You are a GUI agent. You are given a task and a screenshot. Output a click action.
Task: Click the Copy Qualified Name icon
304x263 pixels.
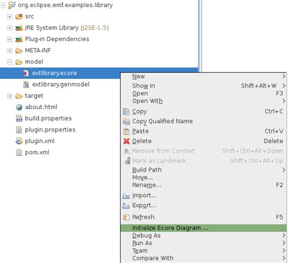click(x=126, y=121)
